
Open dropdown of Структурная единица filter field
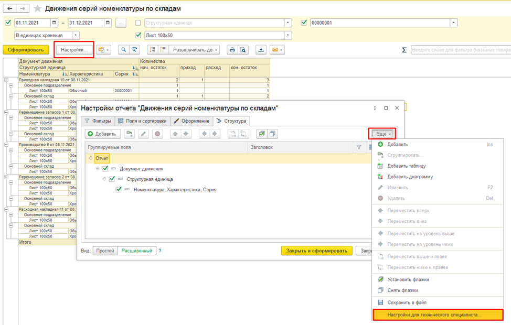pyautogui.click(x=288, y=23)
